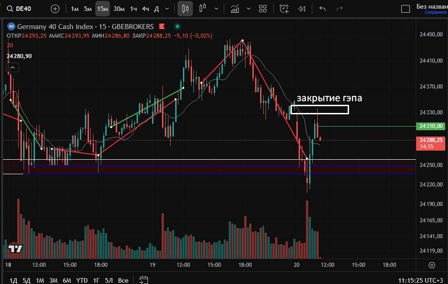Select the 1ч timeframe

coord(133,9)
